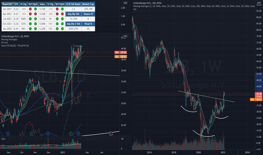Click the upcoming April earnings marker
The width and height of the screenshot is (263, 155).
pyautogui.click(x=111, y=134)
